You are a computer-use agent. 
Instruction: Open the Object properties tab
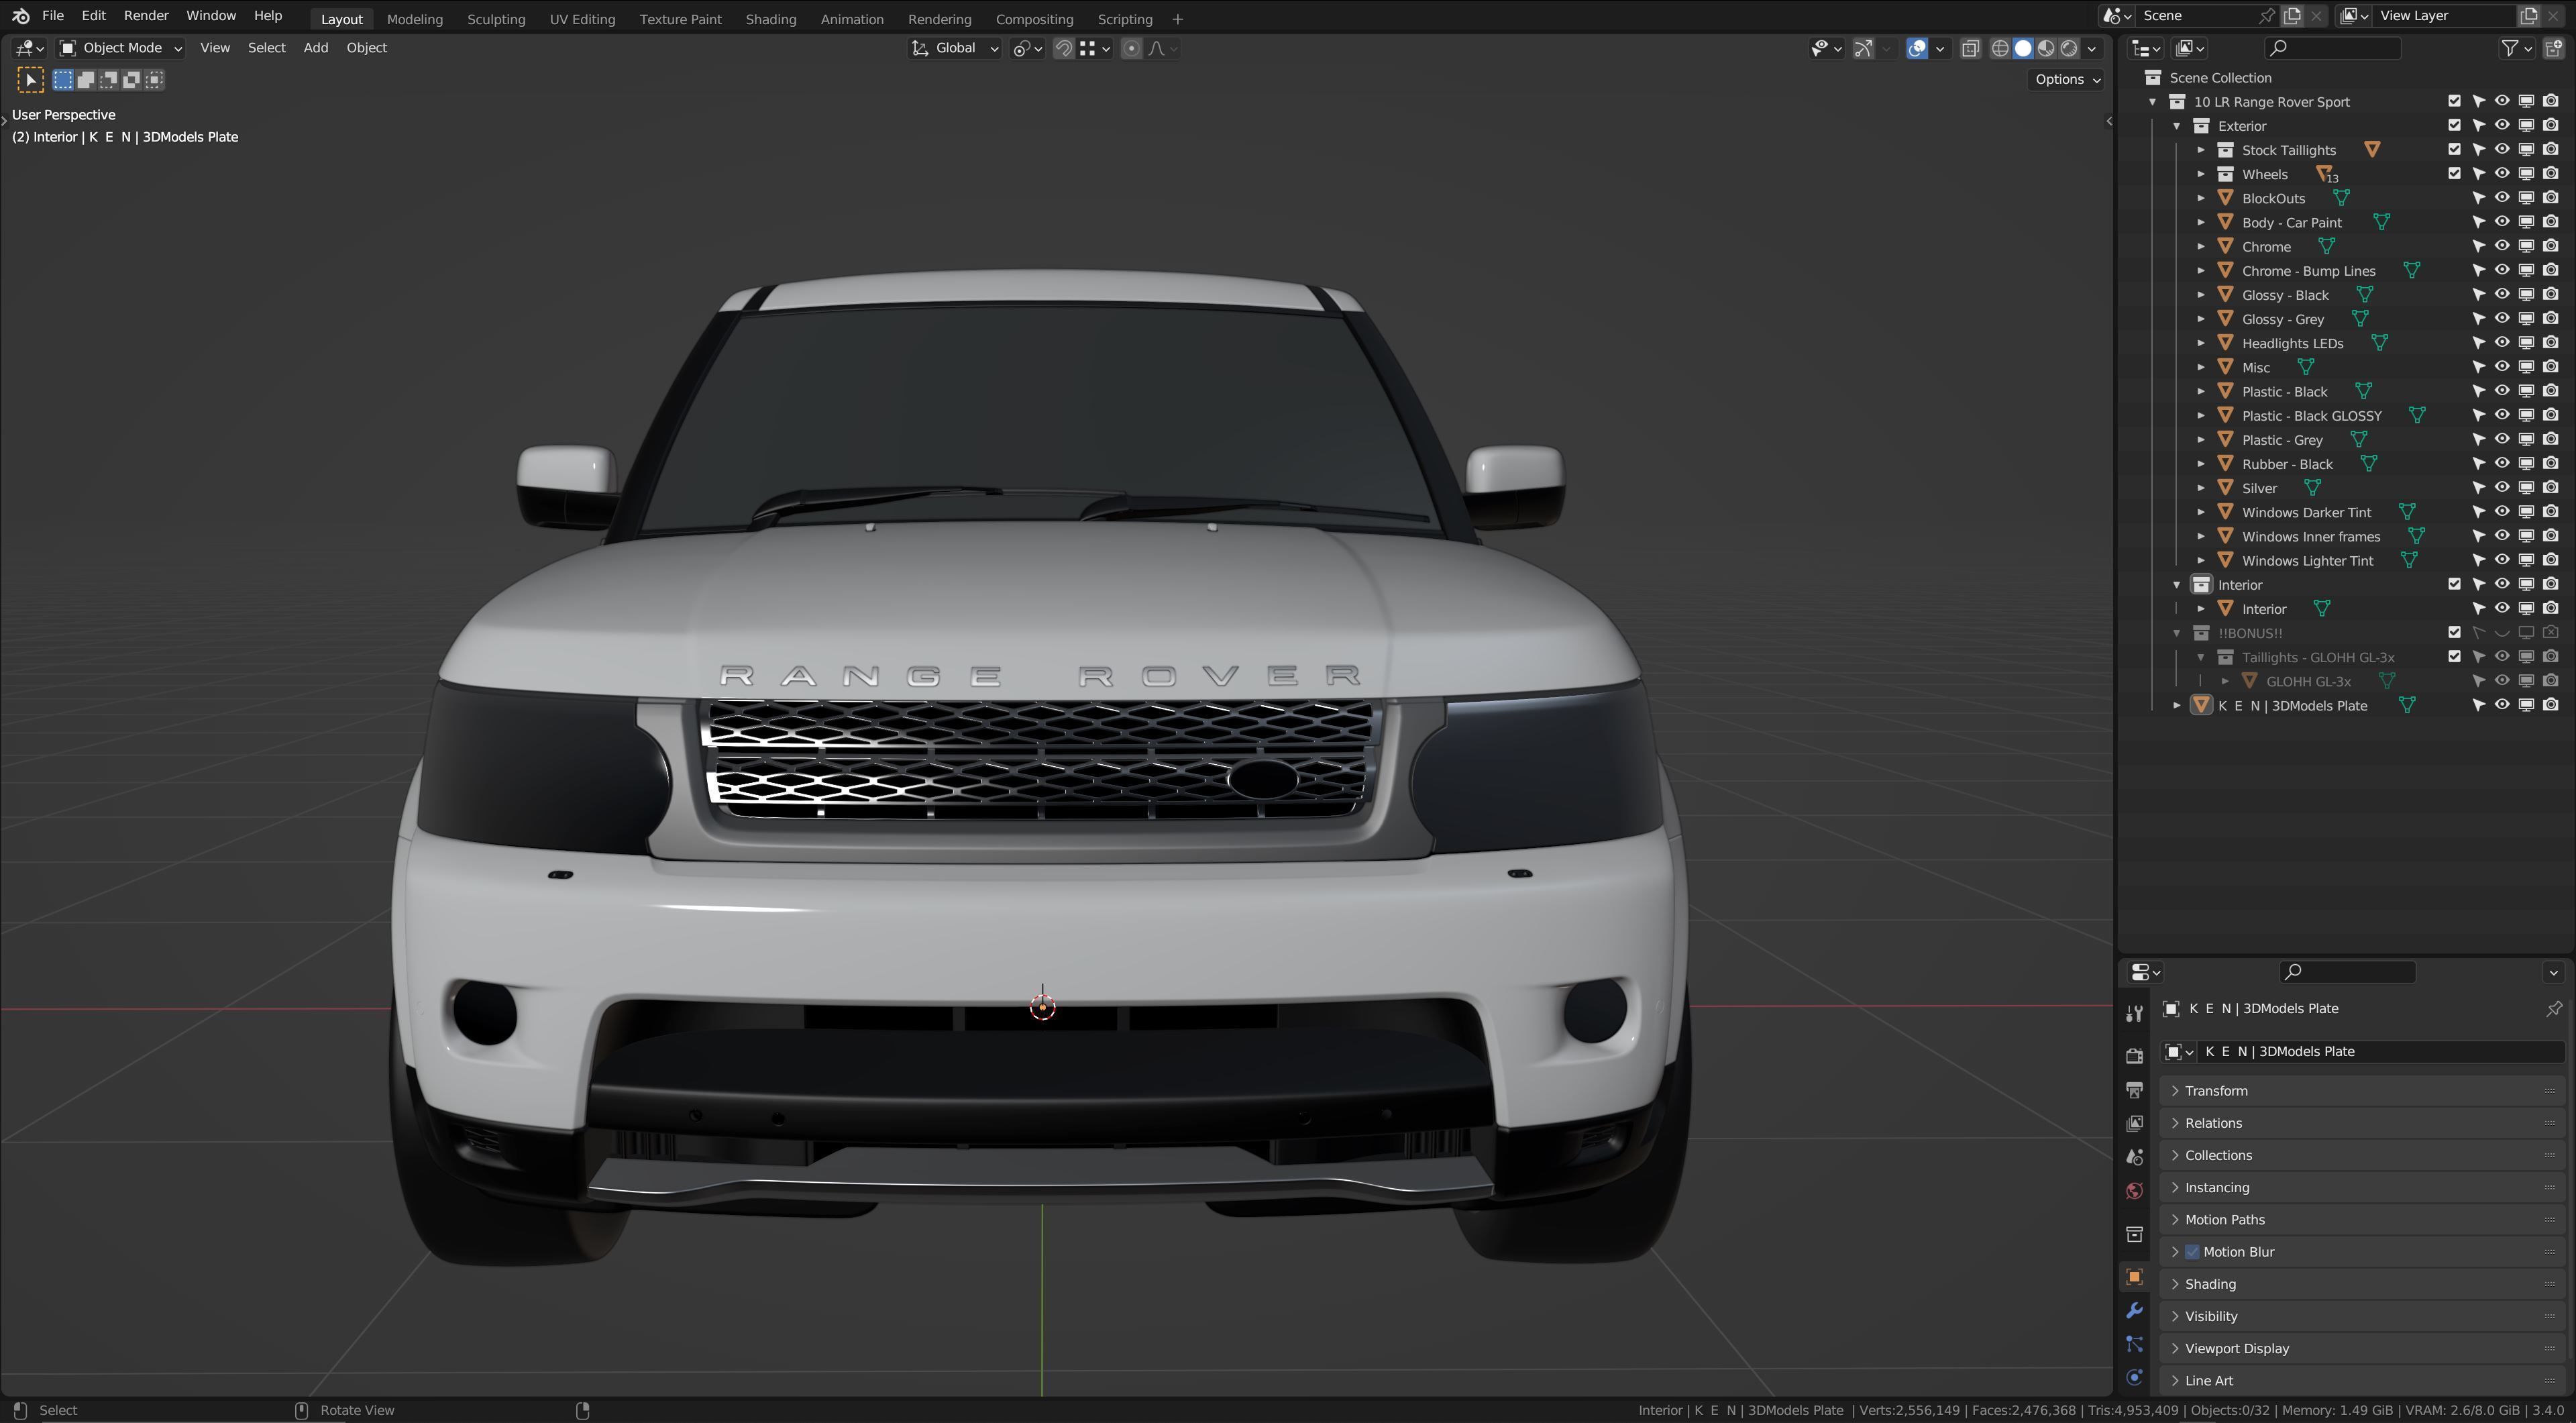click(2134, 1277)
